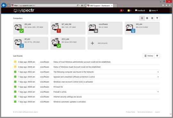This screenshot has width=173, height=118.
Task: Click green check for UAC activated event
Action: tap(15, 82)
